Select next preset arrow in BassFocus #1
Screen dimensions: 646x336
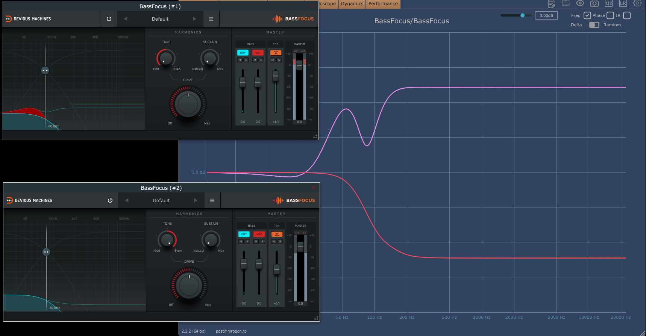194,19
